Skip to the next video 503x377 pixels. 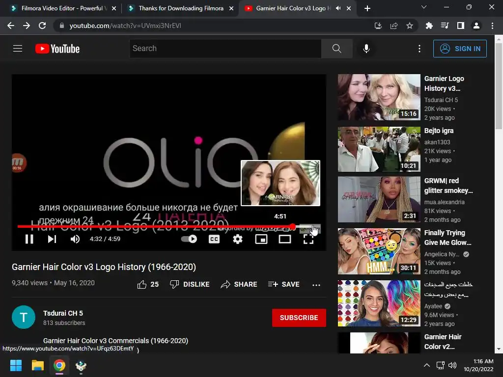pos(52,239)
